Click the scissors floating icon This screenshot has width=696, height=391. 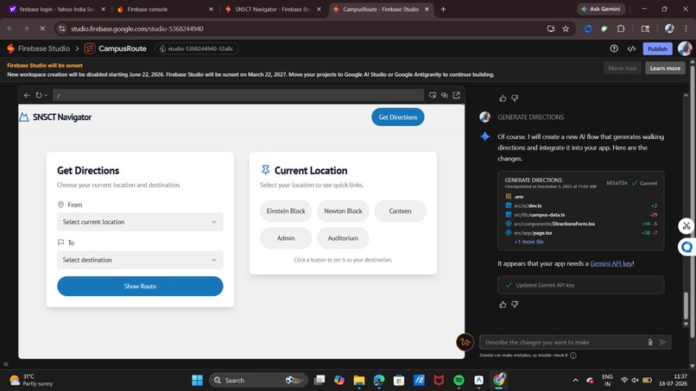click(687, 226)
